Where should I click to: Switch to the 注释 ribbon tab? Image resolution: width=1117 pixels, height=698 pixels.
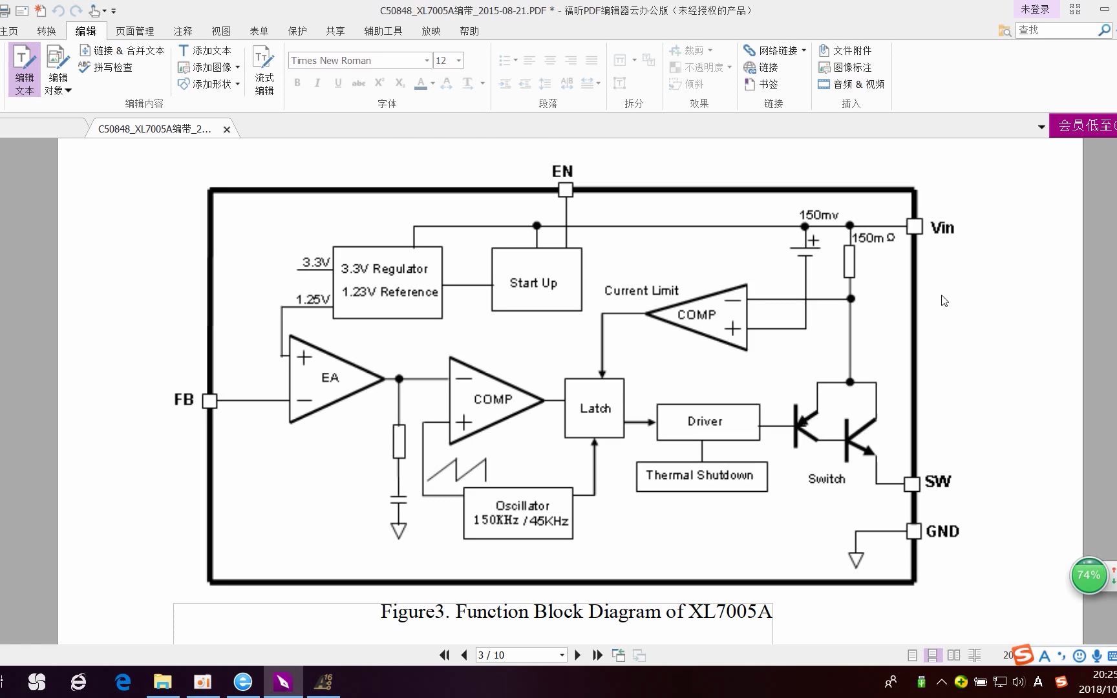(183, 31)
